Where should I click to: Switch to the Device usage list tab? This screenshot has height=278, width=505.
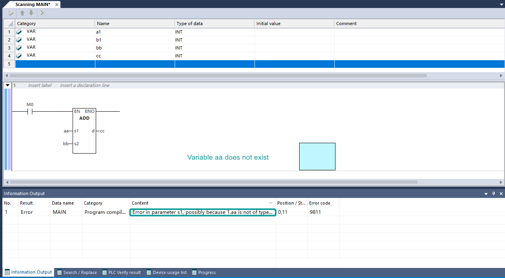[166, 272]
